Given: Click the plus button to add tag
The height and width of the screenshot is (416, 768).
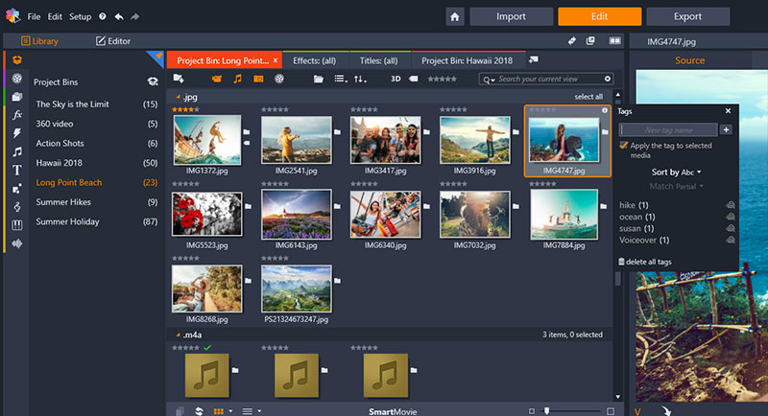Looking at the screenshot, I should click(726, 129).
